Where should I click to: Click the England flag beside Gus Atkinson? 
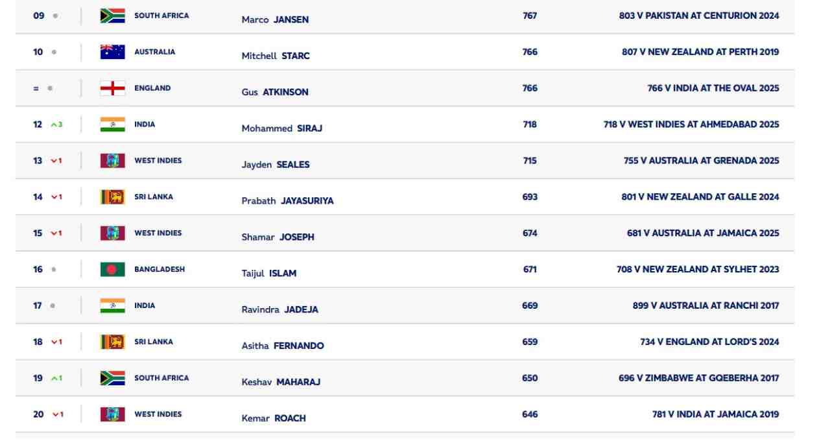click(112, 88)
